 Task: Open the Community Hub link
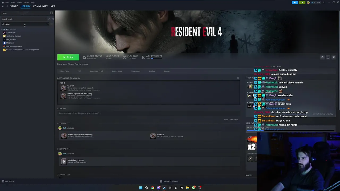[96, 71]
